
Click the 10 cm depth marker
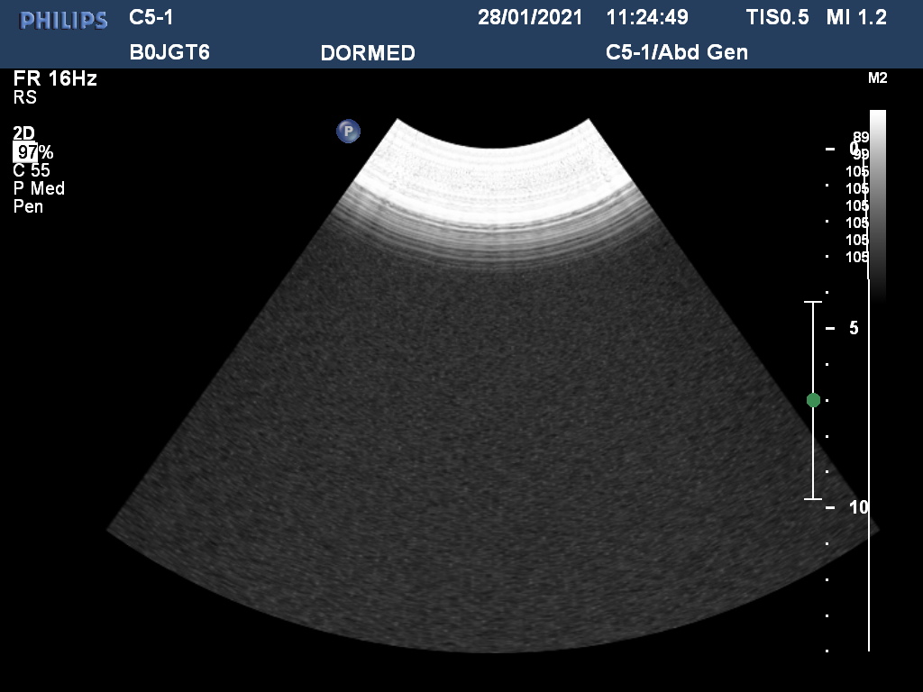[x=857, y=507]
